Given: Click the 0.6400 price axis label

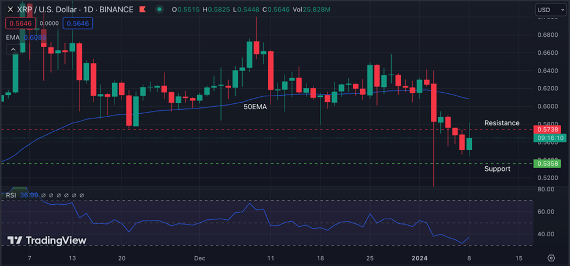Looking at the screenshot, I should (547, 71).
